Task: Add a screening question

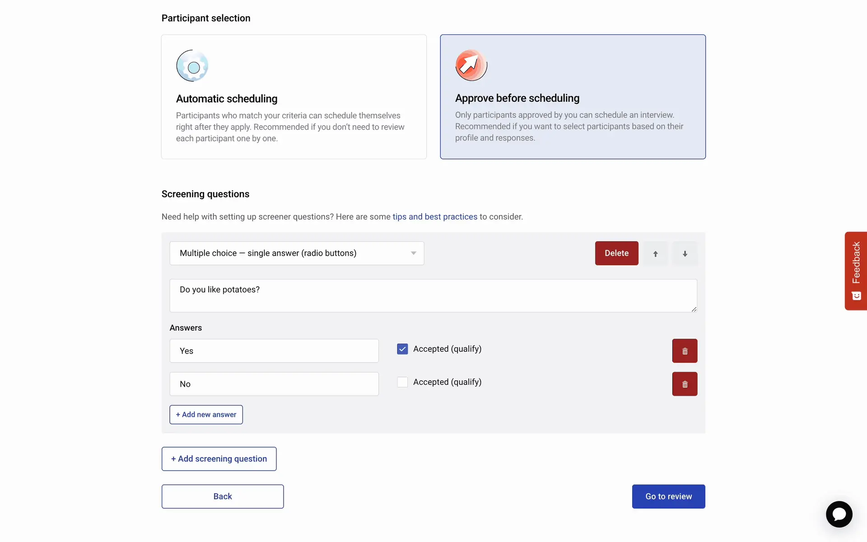Action: (219, 459)
